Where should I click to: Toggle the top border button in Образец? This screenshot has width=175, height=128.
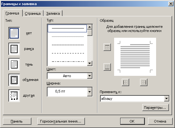click(107, 47)
